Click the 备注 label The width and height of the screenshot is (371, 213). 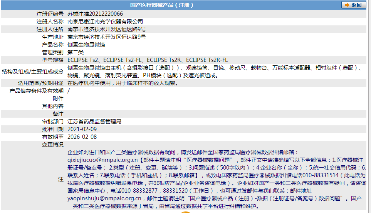(x=58, y=114)
